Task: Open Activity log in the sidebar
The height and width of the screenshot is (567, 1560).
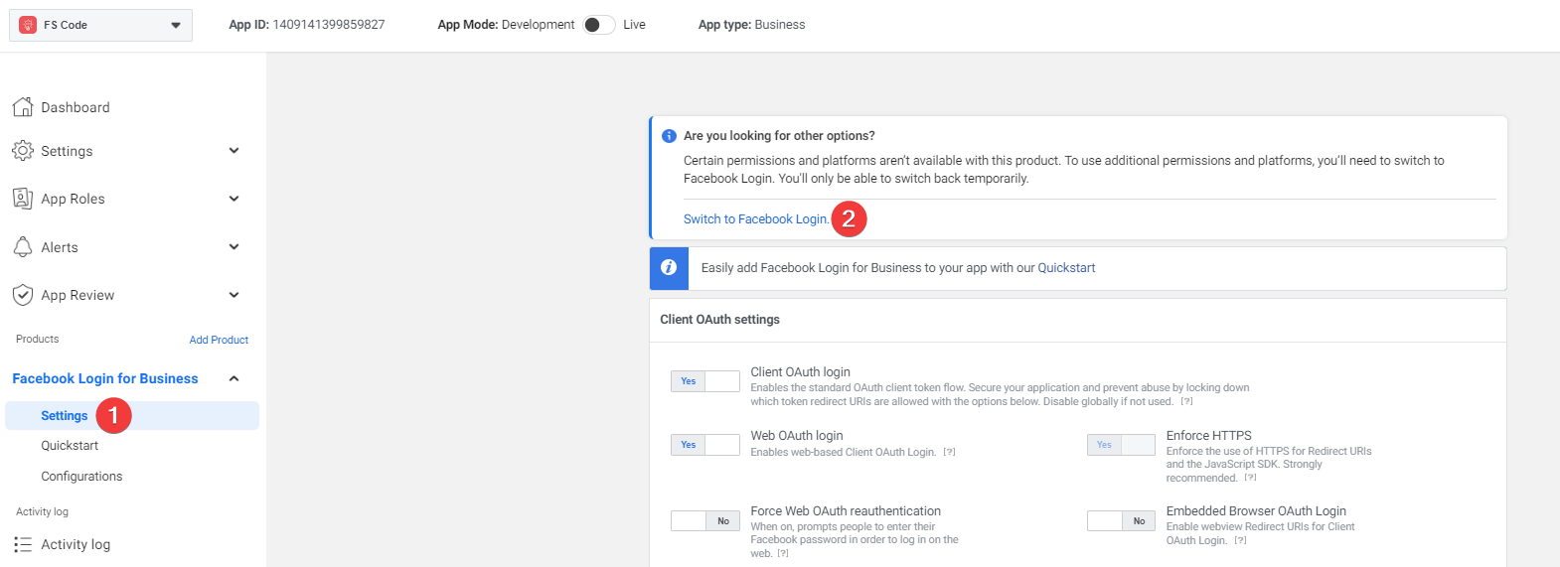Action: click(x=76, y=544)
